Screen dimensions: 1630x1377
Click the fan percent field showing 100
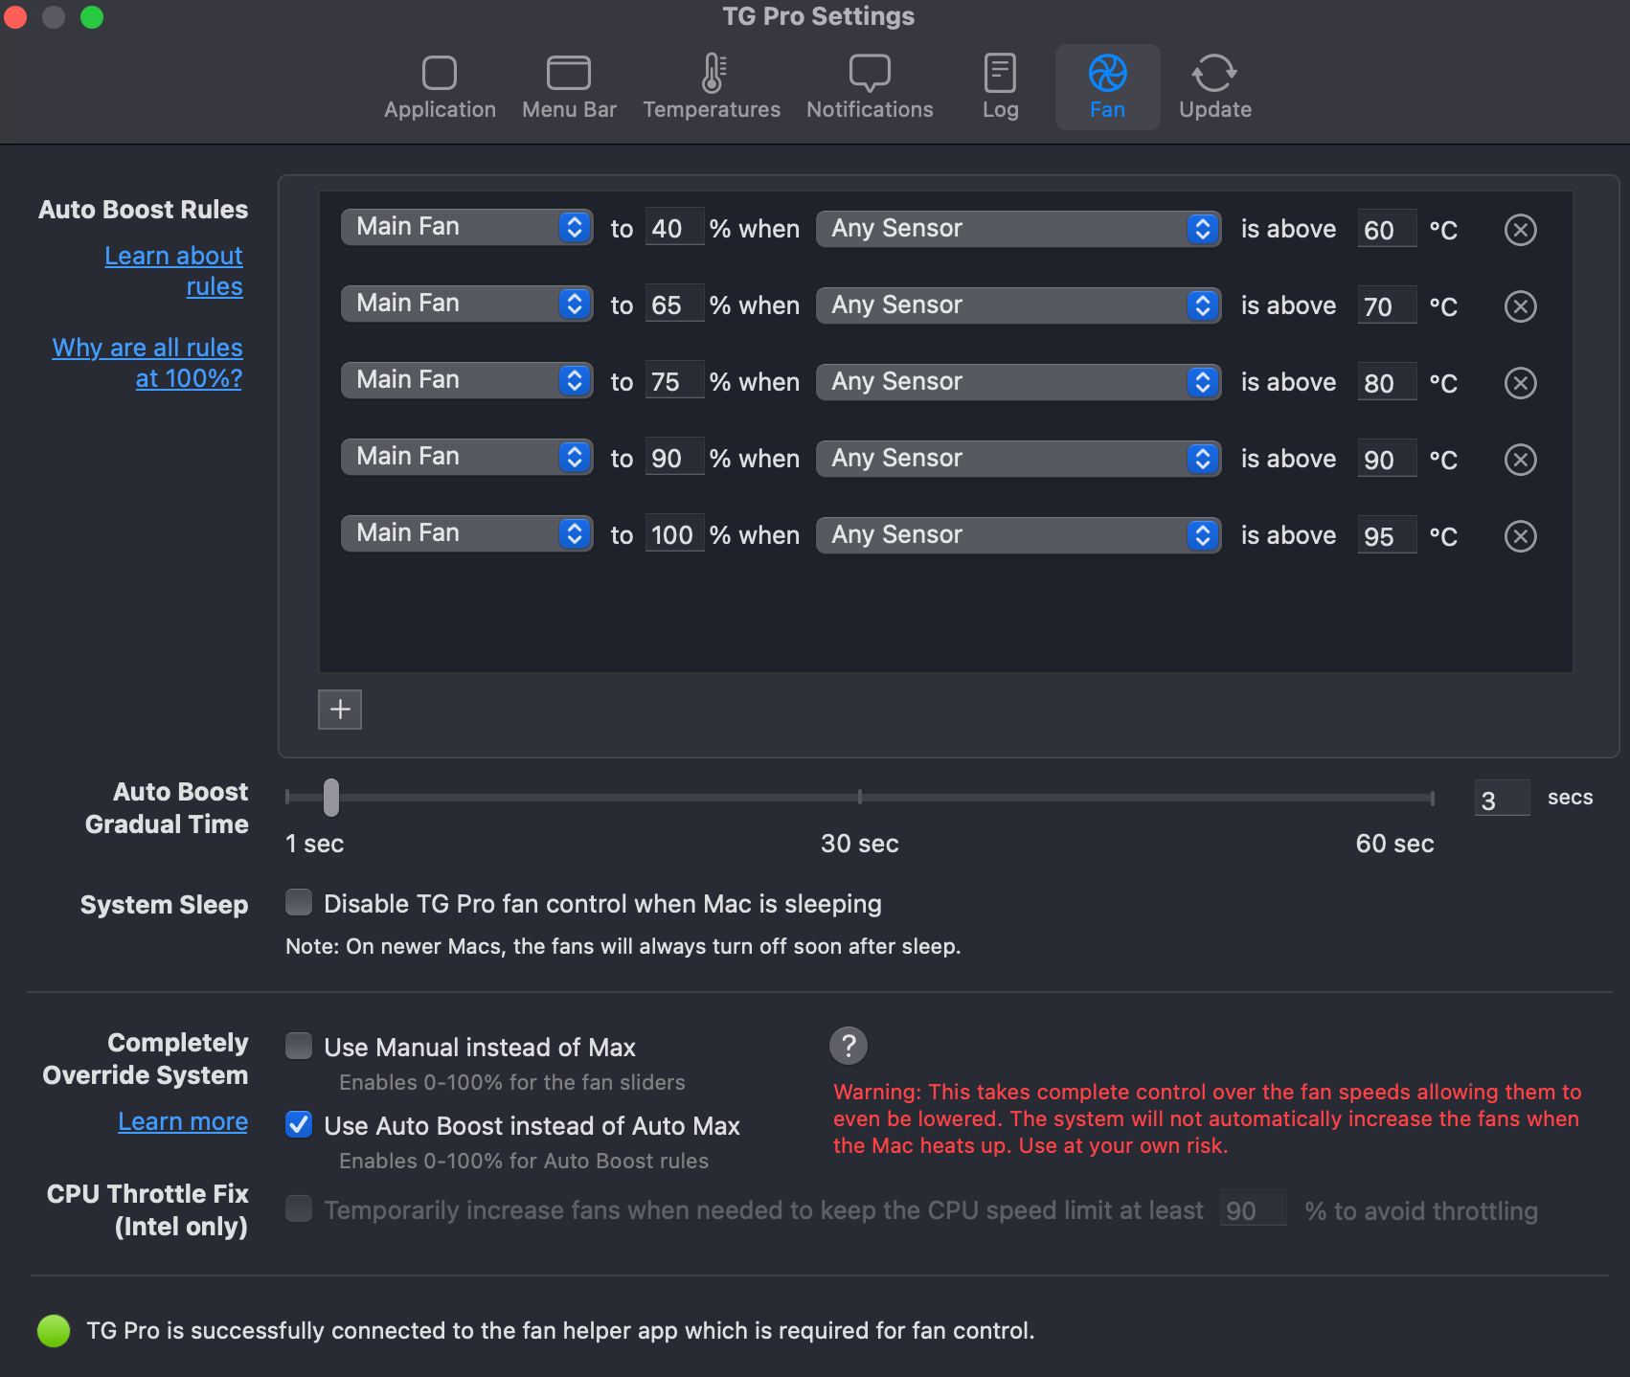pos(674,534)
